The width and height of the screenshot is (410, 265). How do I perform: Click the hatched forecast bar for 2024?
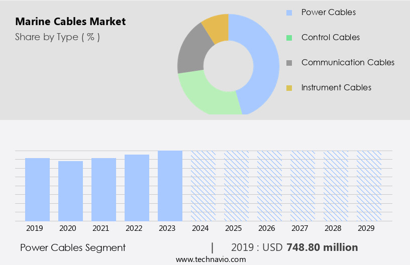click(x=203, y=186)
